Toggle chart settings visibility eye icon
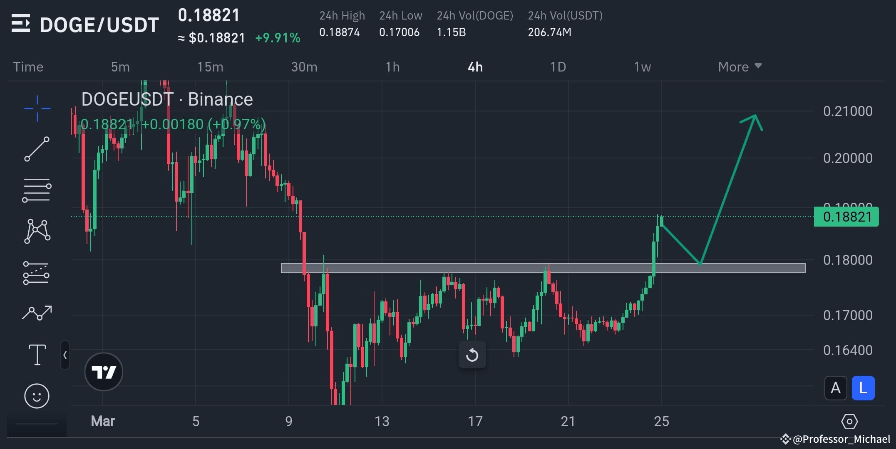This screenshot has height=449, width=896. pyautogui.click(x=851, y=422)
